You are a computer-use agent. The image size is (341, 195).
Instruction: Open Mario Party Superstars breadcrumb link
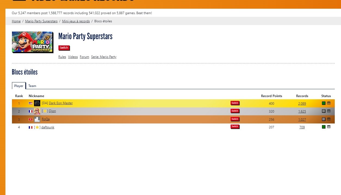coord(41,21)
